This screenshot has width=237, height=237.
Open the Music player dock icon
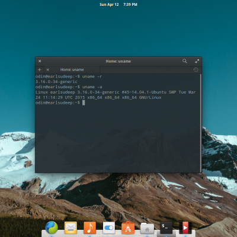pos(89,228)
